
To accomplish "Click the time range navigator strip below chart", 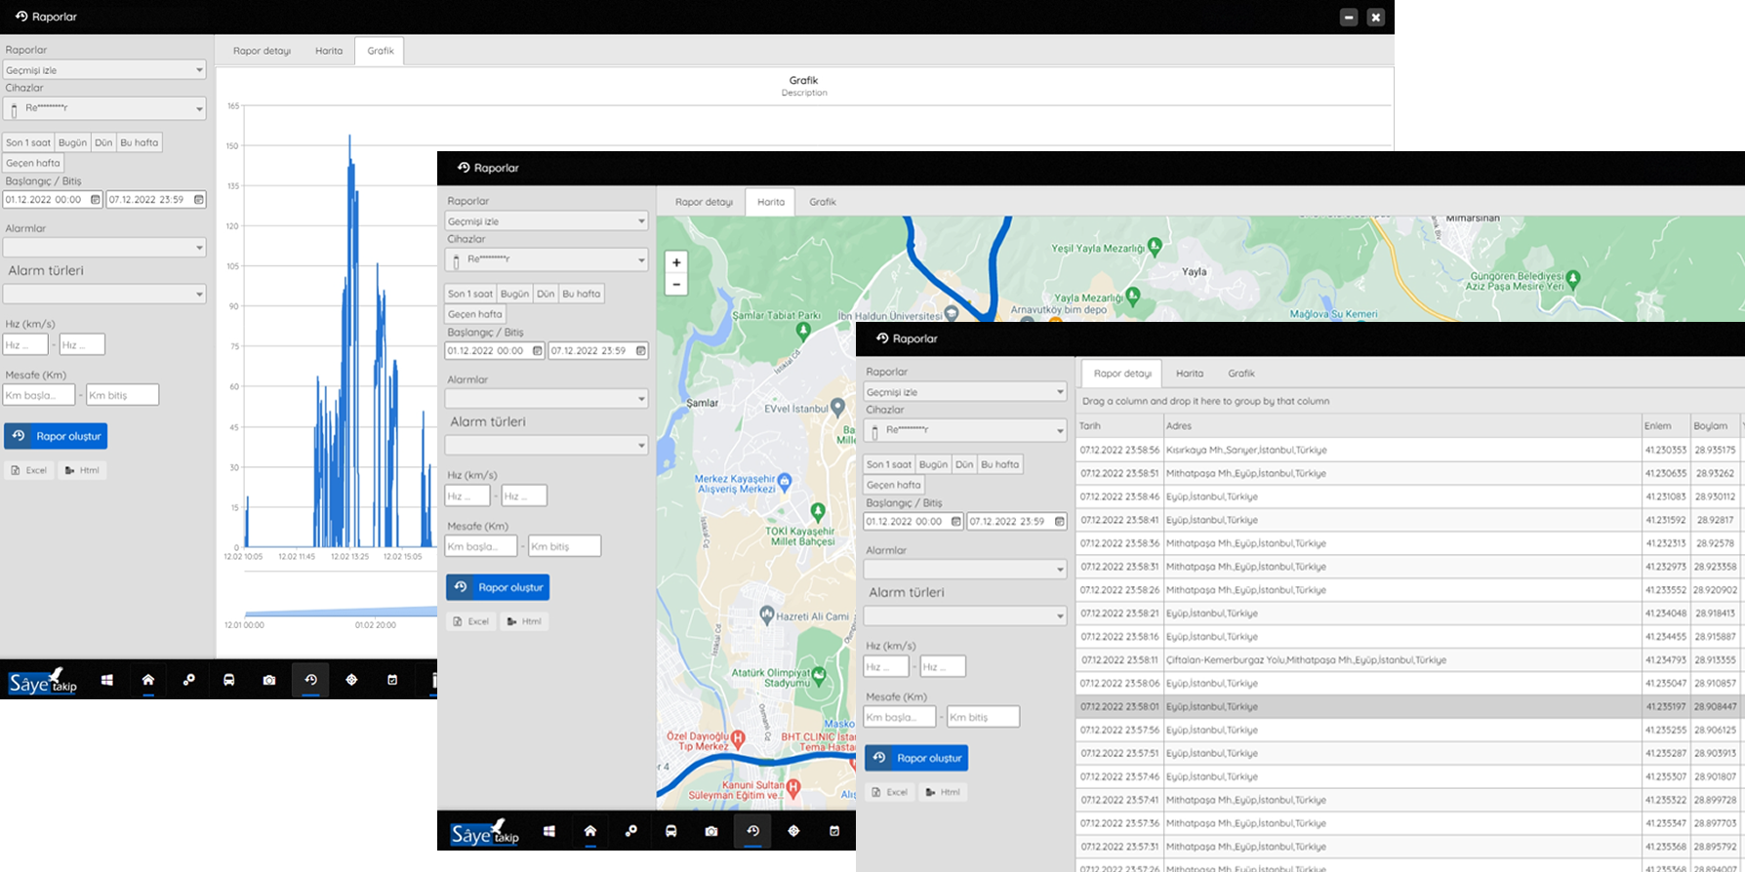I will pos(332,612).
